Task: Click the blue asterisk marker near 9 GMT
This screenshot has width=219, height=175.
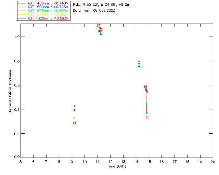Action: (x=75, y=110)
